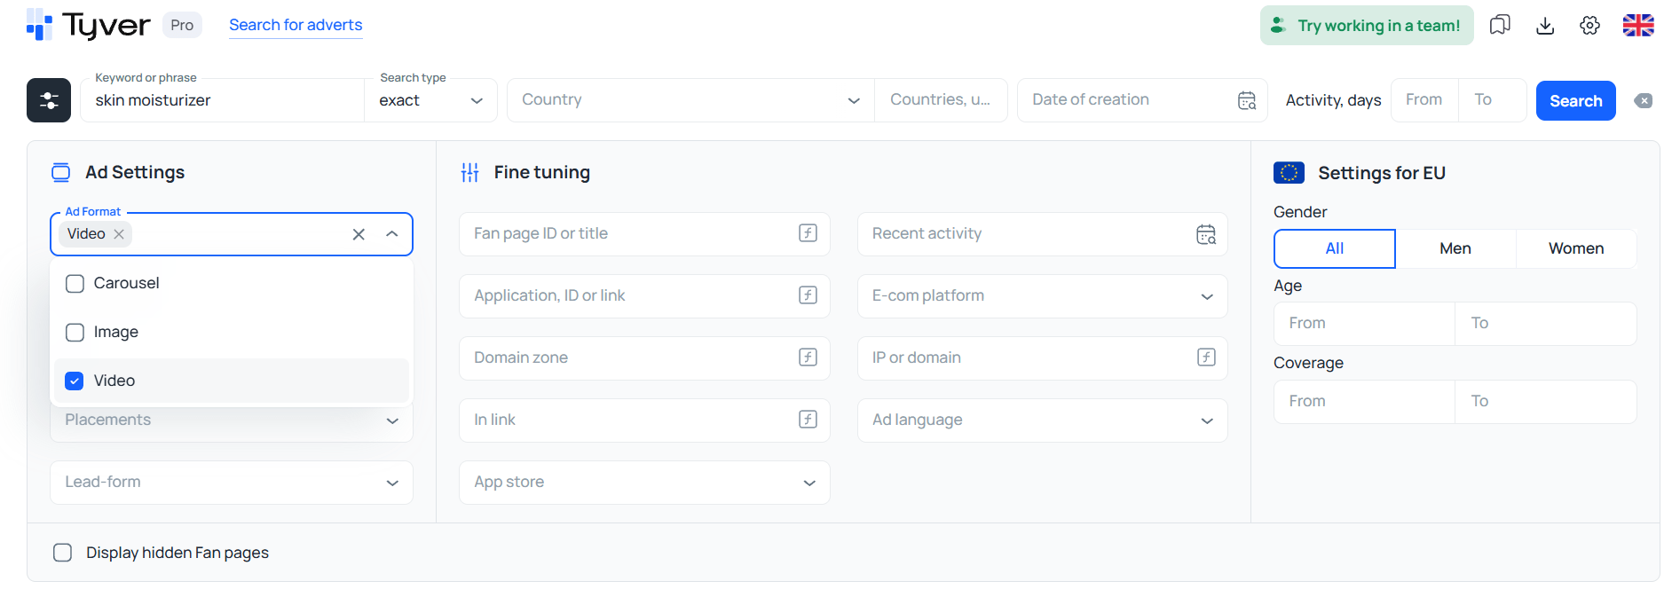Click the download icon in the header
Image resolution: width=1672 pixels, height=605 pixels.
point(1545,25)
